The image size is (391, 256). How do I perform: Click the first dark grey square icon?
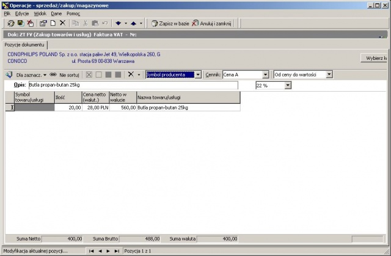pyautogui.click(x=108, y=75)
